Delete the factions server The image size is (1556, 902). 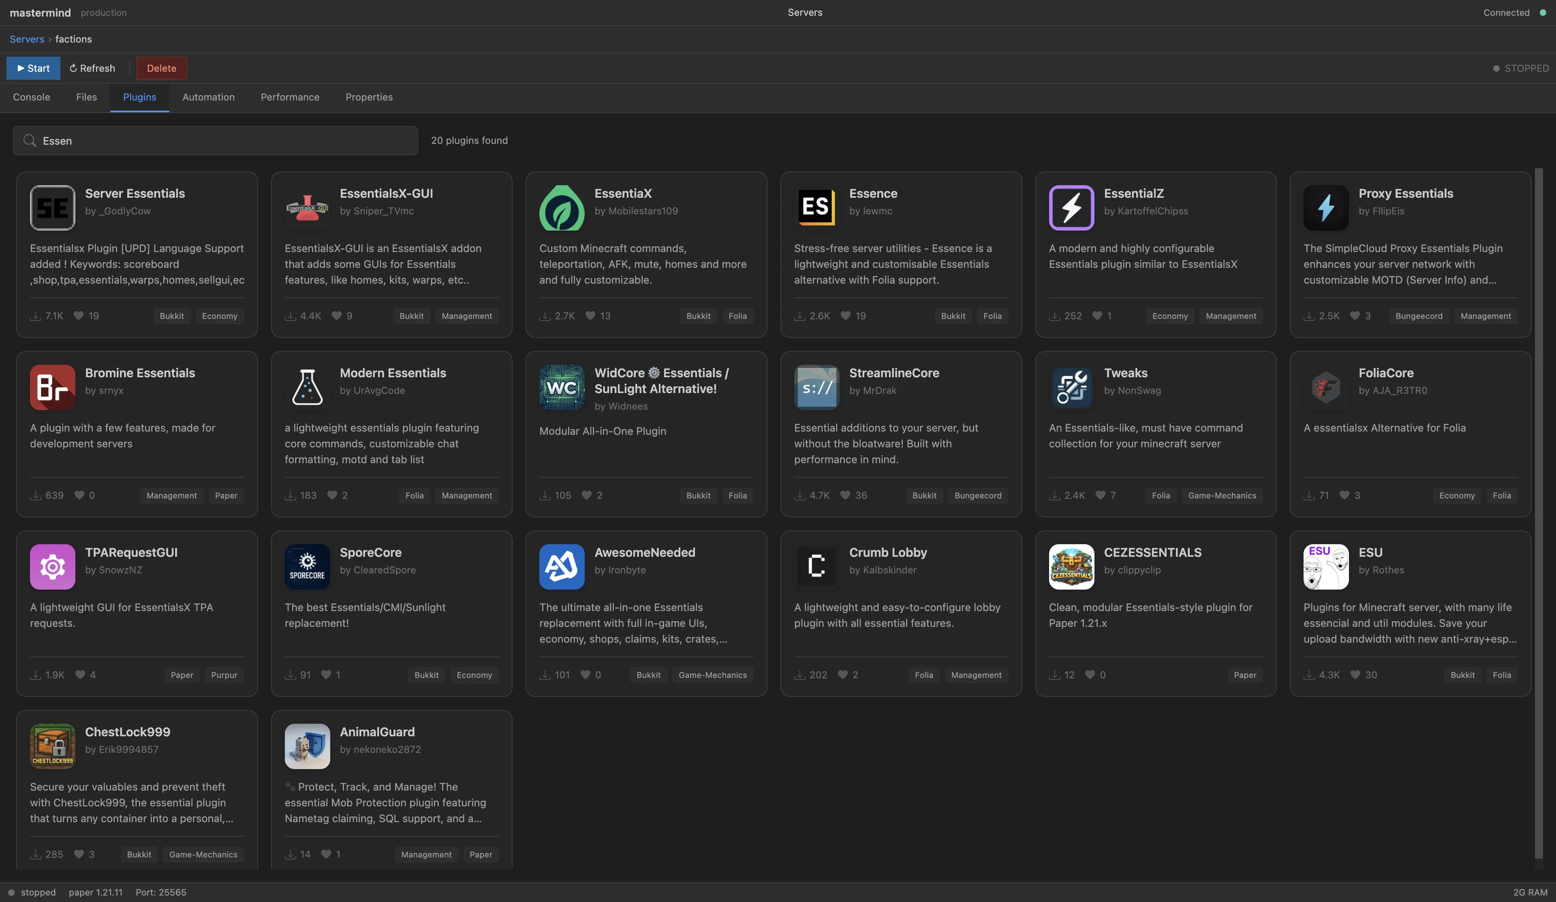(161, 68)
